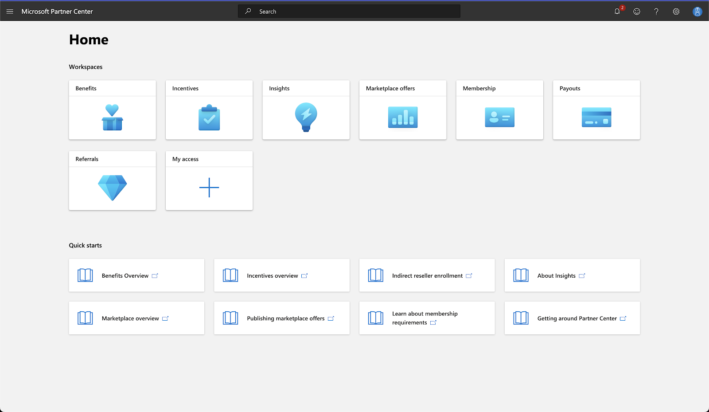Open the hamburger navigation menu
Image resolution: width=709 pixels, height=412 pixels.
10,12
